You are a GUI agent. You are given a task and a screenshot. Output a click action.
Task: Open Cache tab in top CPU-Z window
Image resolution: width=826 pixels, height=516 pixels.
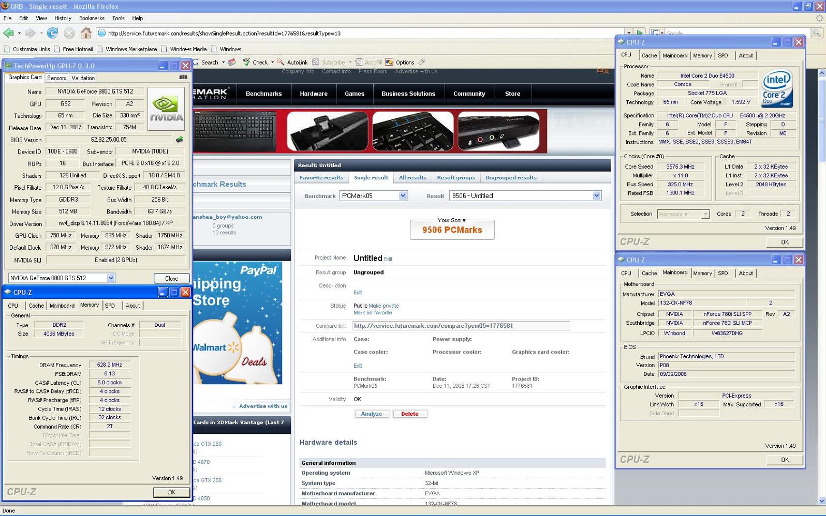(x=649, y=55)
